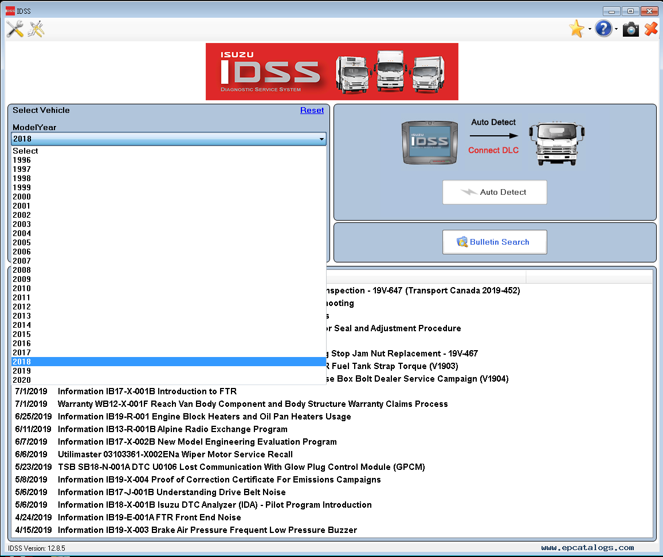Click the IDSS tablet device image

(430, 143)
